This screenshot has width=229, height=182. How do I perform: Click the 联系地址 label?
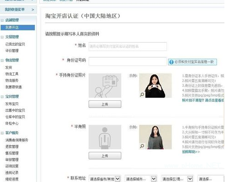[x=78, y=178]
